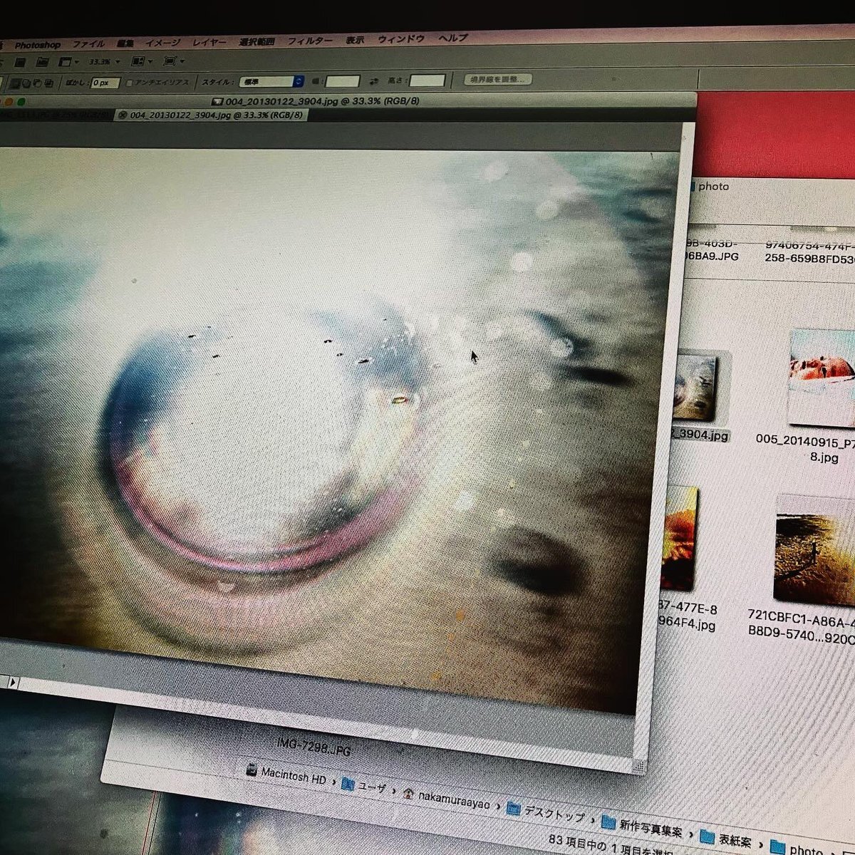Select the 005_20140915 thumbnail in Finder
Screen dimensions: 855x855
(822, 379)
